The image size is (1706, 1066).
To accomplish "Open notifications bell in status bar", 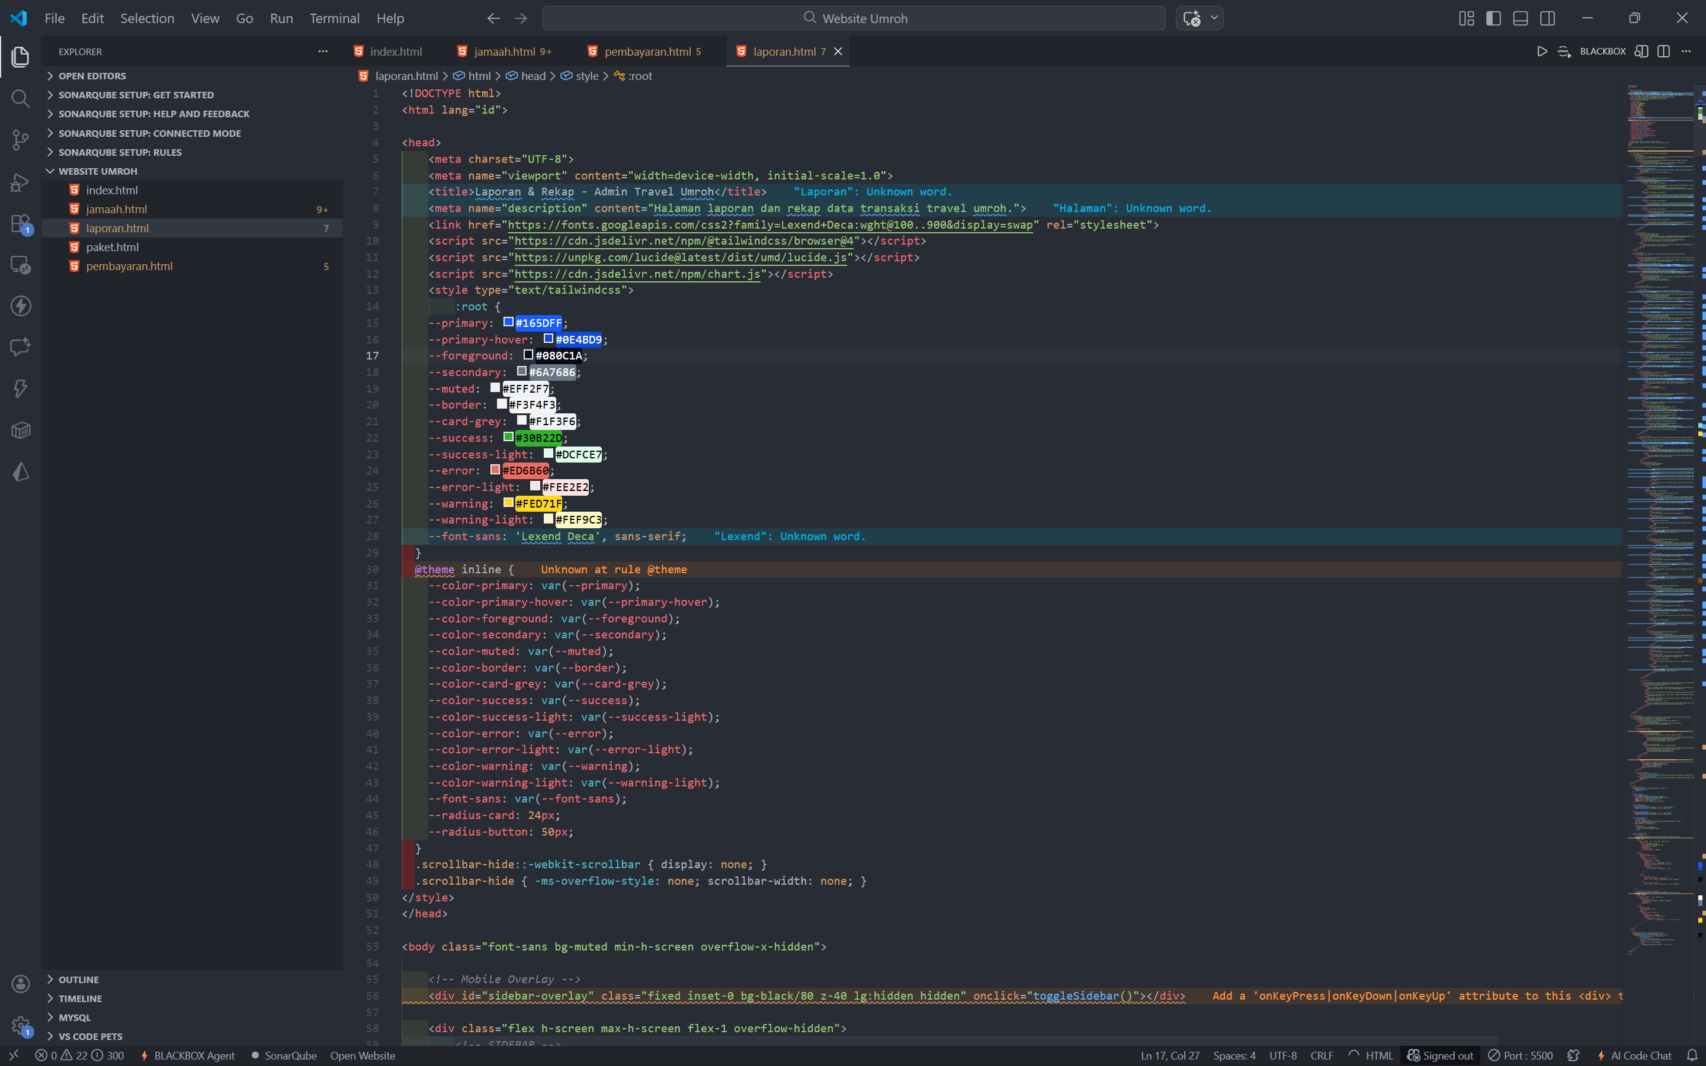I will 1691,1055.
